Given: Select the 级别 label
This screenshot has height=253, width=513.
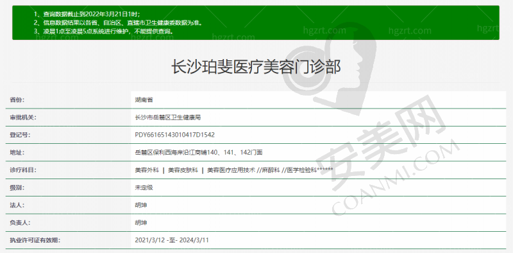Looking at the screenshot, I should (17, 188).
